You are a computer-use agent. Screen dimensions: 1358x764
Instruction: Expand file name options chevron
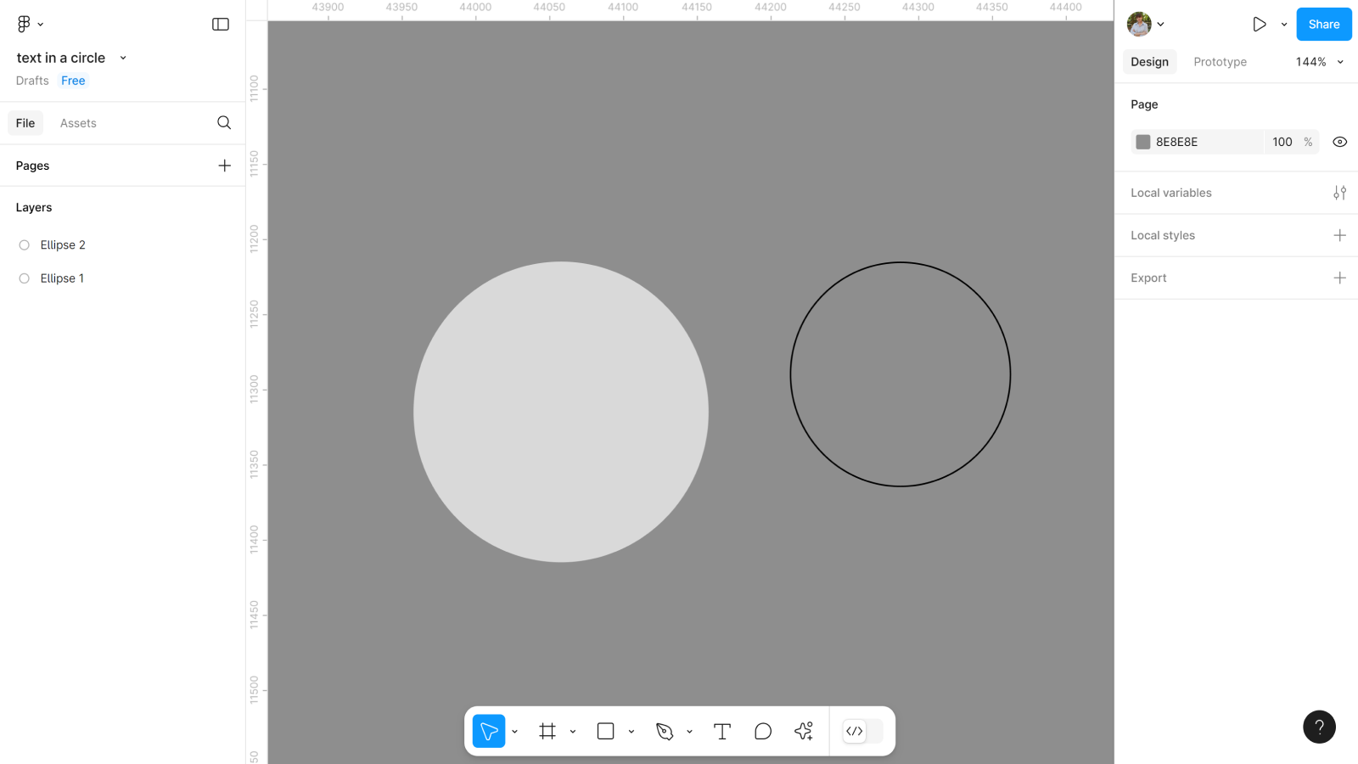pyautogui.click(x=123, y=58)
